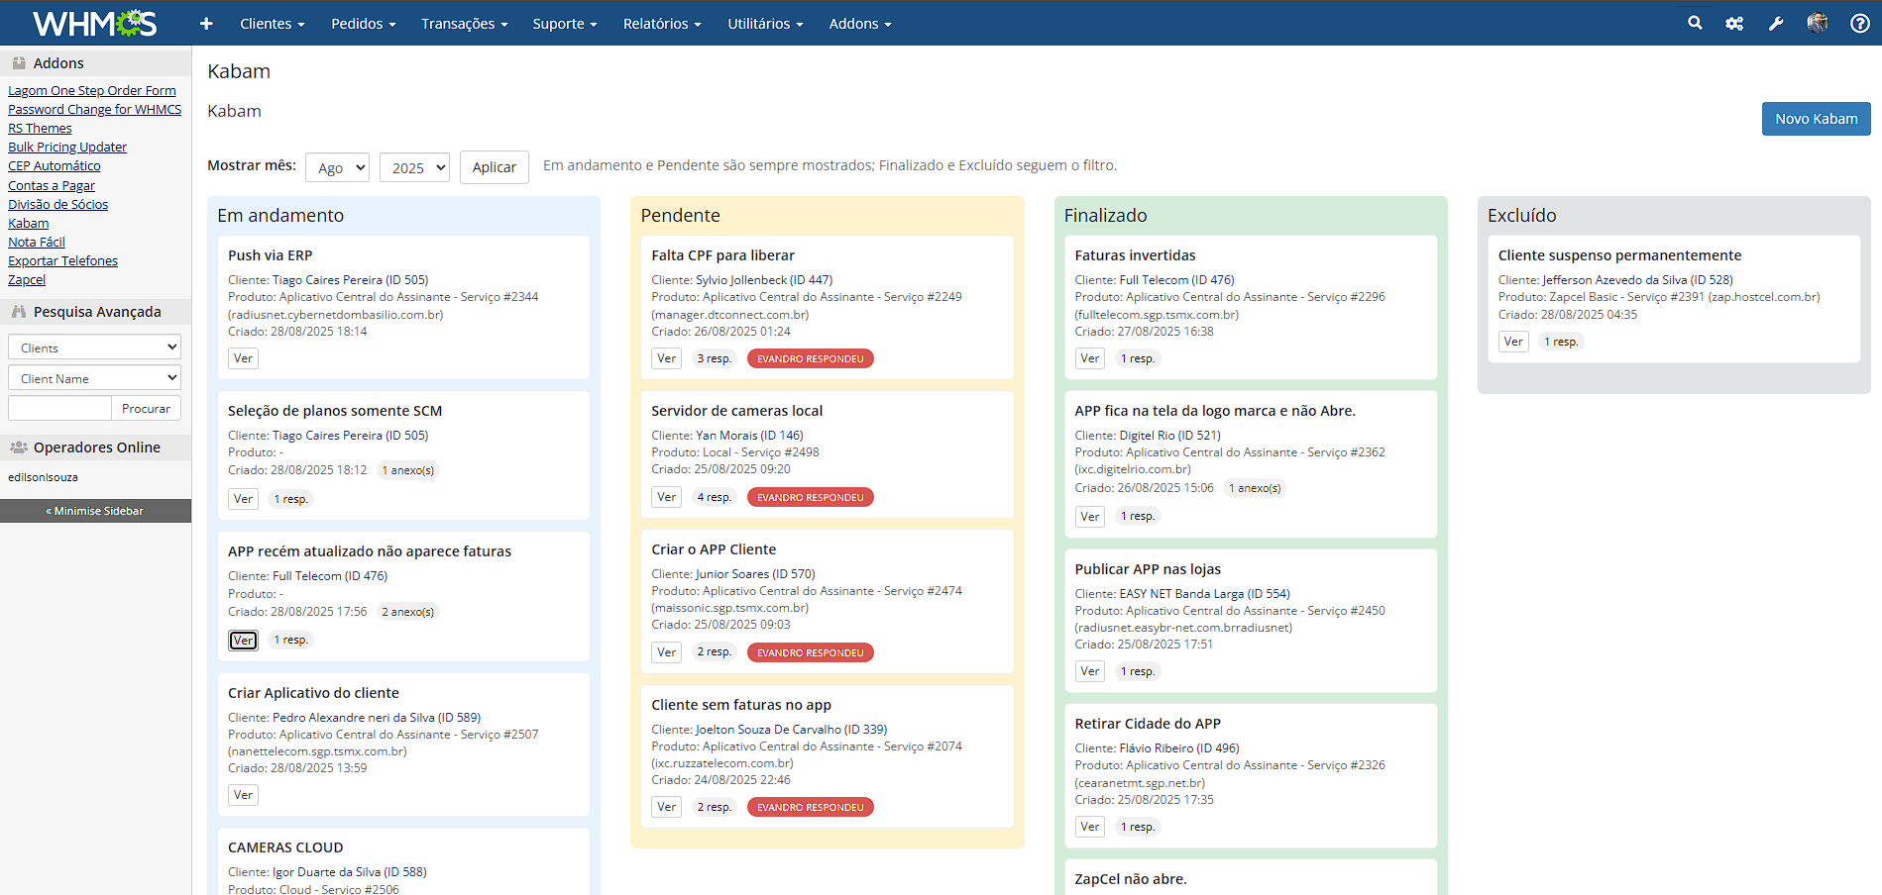Click the wrench setup icon
Screen dimensions: 1882x895
(1776, 24)
